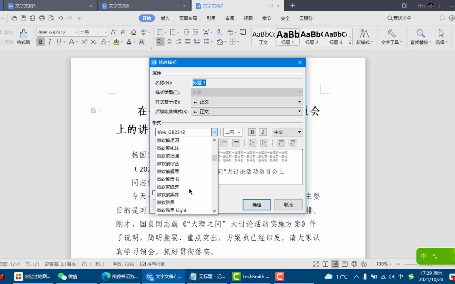Click the sort icon in ribbon
The width and height of the screenshot is (455, 284).
coord(220,32)
